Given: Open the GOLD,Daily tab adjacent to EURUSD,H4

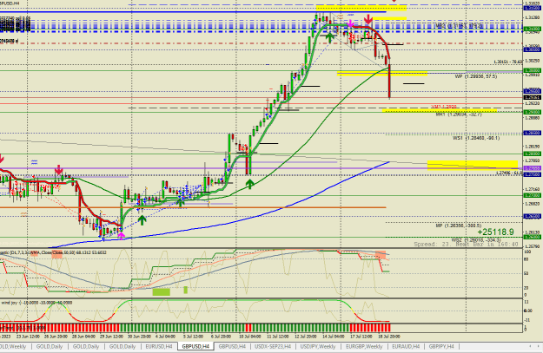Looking at the screenshot, I should [x=123, y=346].
